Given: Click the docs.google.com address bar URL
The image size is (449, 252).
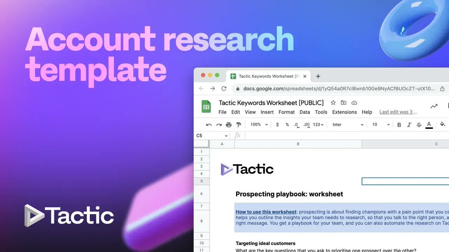Looking at the screenshot, I should click(339, 89).
